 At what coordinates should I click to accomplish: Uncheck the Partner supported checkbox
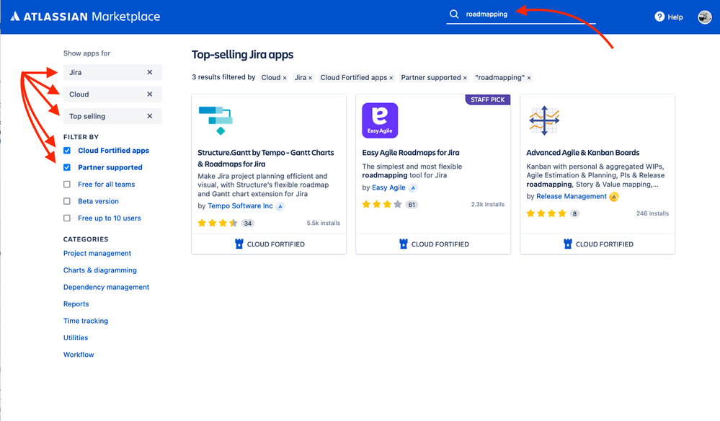pyautogui.click(x=67, y=167)
